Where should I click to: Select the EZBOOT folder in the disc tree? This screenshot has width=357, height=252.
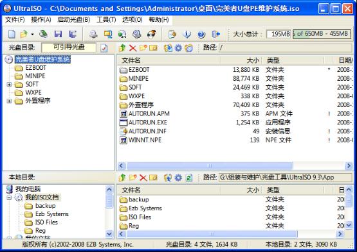[36, 68]
